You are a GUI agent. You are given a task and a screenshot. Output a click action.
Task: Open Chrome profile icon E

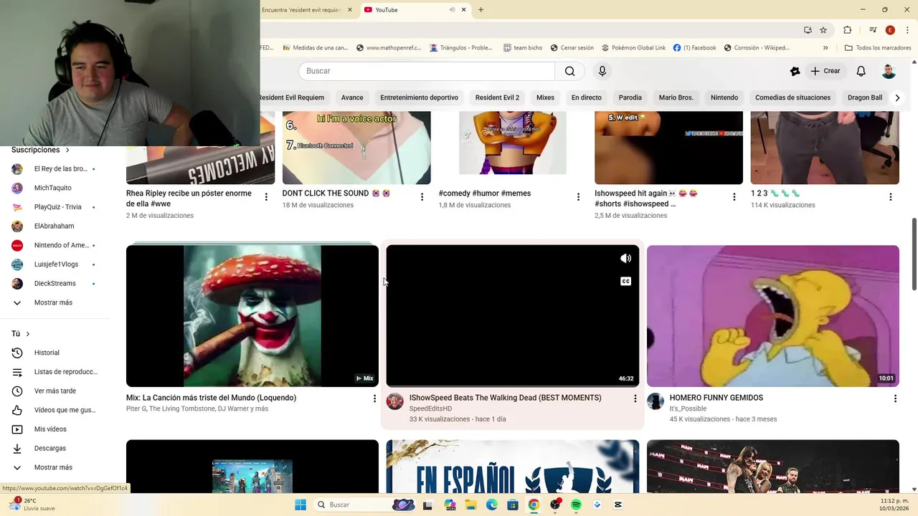pyautogui.click(x=890, y=30)
